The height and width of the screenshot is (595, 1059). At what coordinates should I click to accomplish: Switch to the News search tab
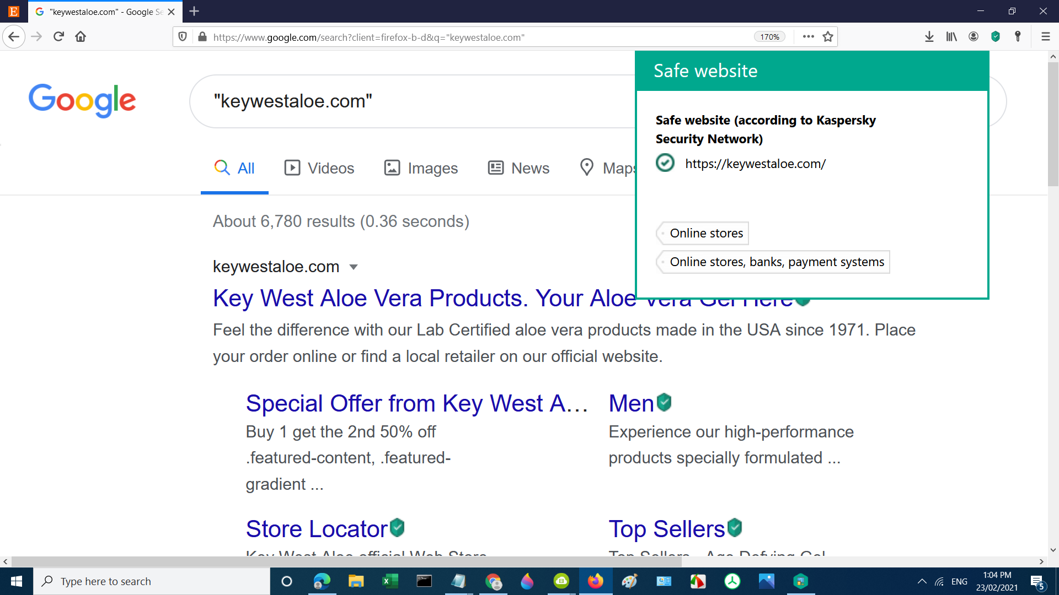pos(518,168)
